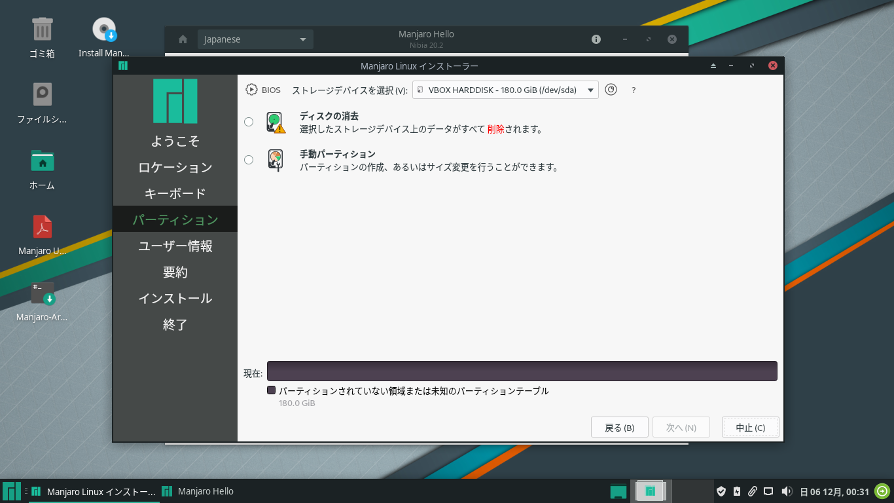Select 要約 step in sidebar
894x503 pixels.
point(175,272)
